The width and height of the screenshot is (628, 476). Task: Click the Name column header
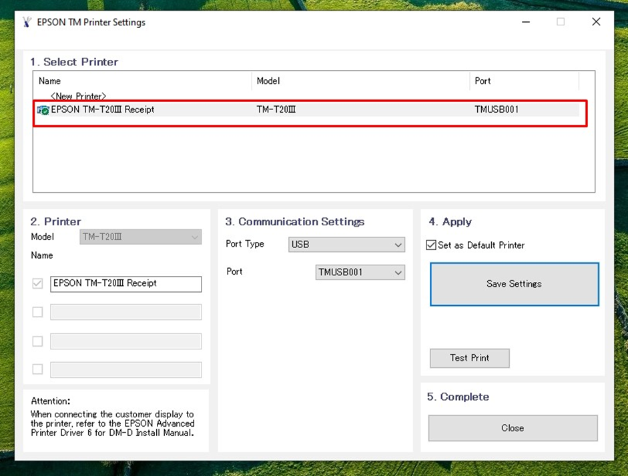50,81
